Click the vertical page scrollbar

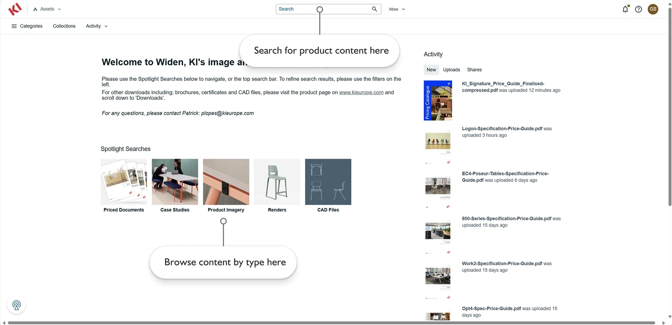[x=670, y=106]
